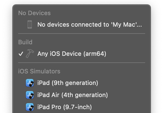The height and width of the screenshot is (113, 163).
Task: Select iPad Air (4th generation) simulator
Action: click(x=82, y=95)
